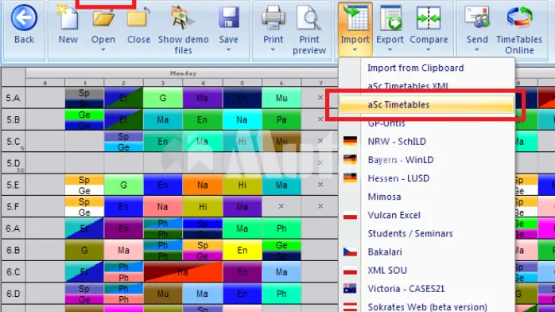Click the Open folder icon

pyautogui.click(x=103, y=18)
